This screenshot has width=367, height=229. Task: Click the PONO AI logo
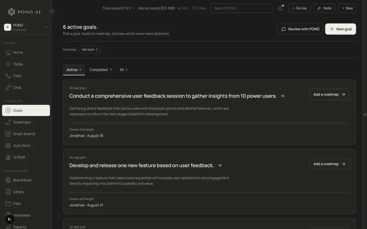[x=24, y=12]
